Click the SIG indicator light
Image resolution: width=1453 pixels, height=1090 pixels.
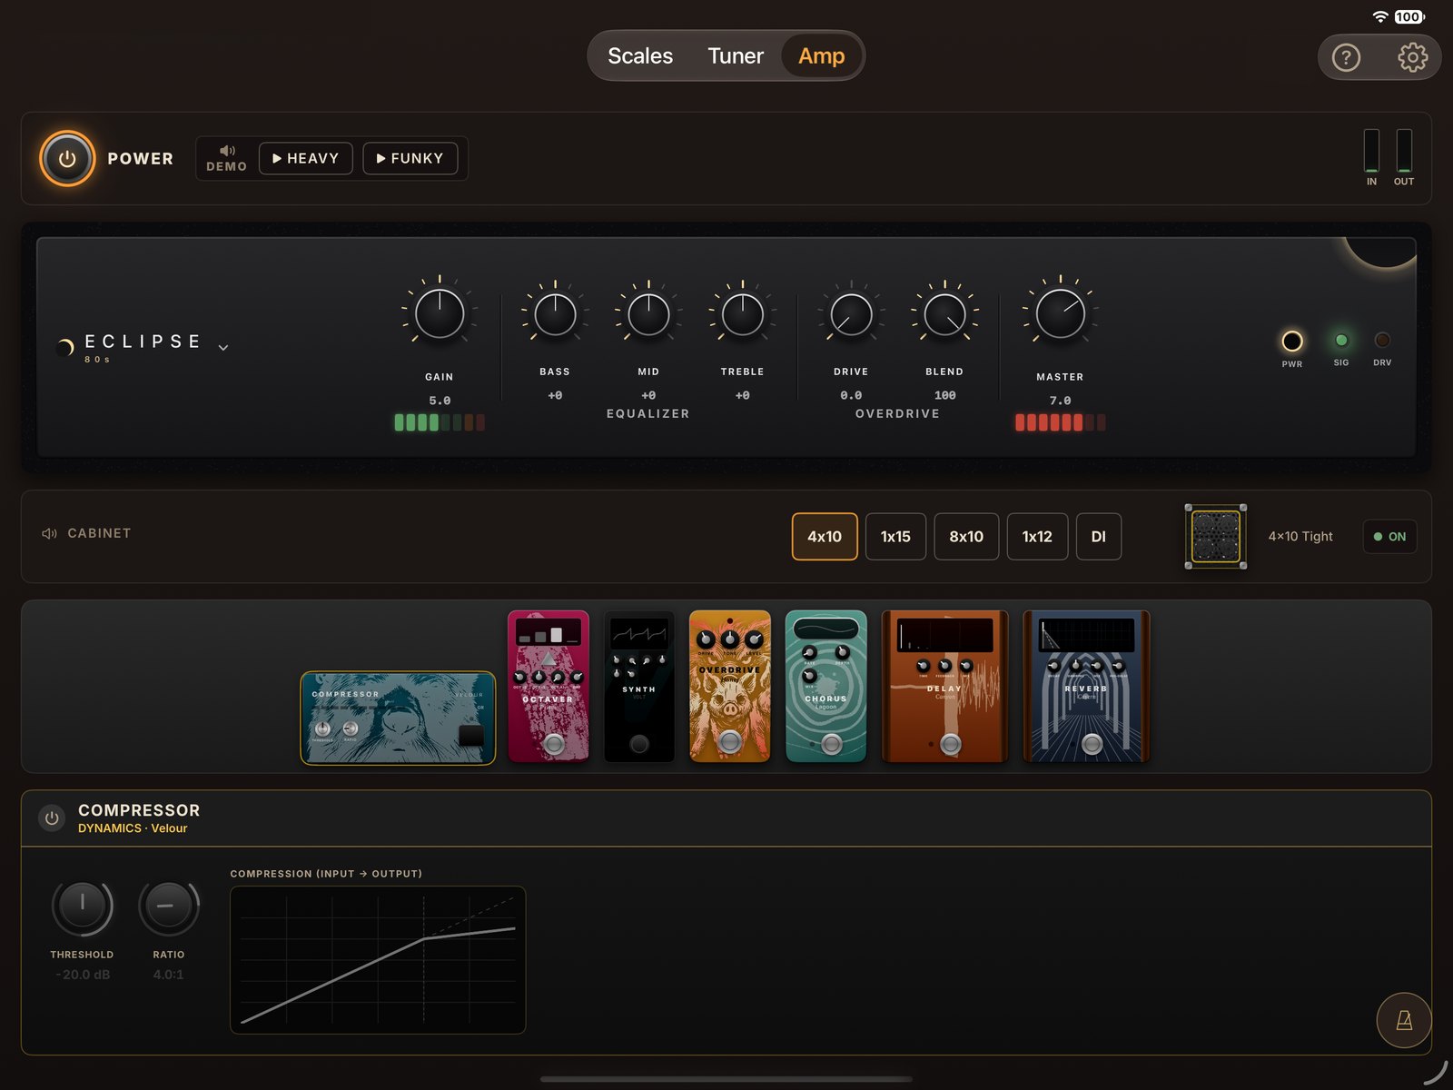click(1341, 340)
